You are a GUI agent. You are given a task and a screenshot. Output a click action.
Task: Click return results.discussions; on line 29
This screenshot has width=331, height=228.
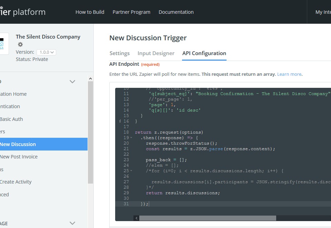click(183, 193)
